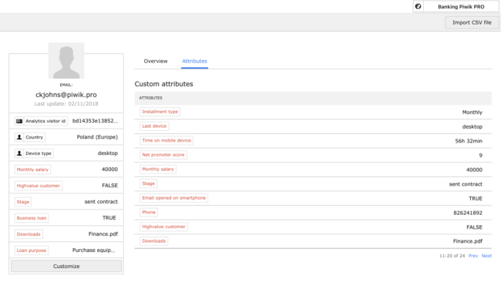
Task: Click the Highvalue customer tag in the sidebar
Action: point(39,186)
